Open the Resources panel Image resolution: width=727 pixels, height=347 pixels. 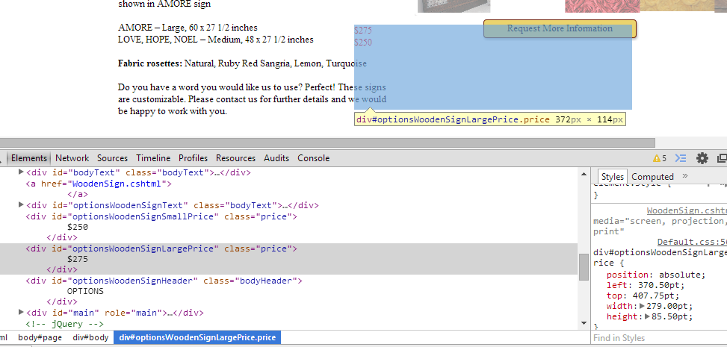coord(235,158)
